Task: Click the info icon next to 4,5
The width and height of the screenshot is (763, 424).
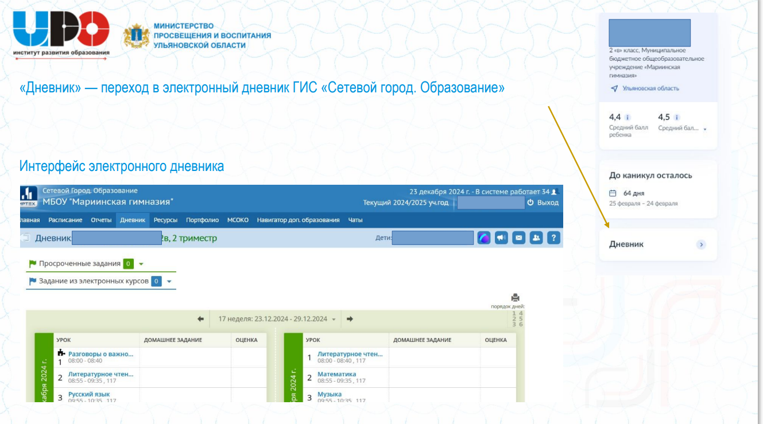Action: [x=676, y=118]
